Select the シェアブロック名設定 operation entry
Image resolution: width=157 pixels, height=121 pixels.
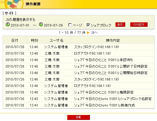(113, 99)
